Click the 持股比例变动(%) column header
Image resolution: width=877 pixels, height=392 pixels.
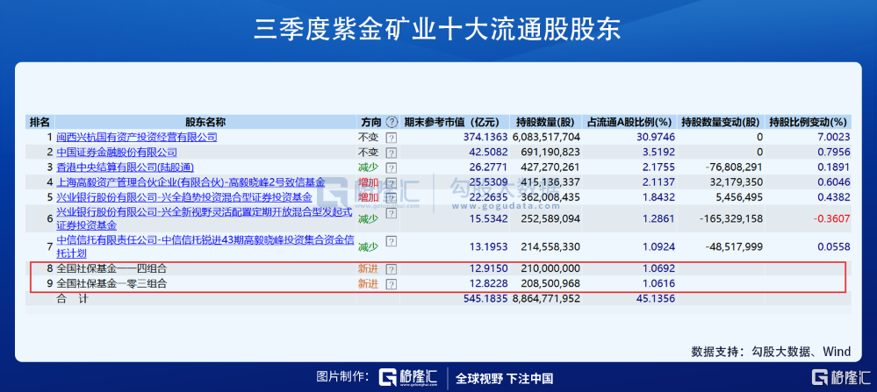click(809, 122)
